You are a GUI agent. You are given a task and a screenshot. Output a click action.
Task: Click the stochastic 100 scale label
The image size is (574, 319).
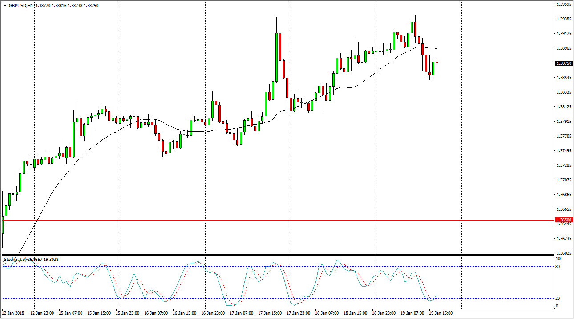pos(560,258)
